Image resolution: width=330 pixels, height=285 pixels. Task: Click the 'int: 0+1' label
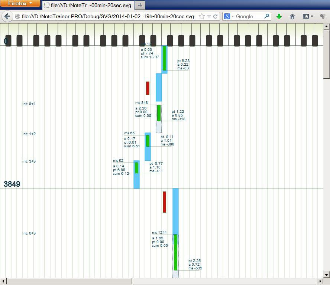(29, 104)
